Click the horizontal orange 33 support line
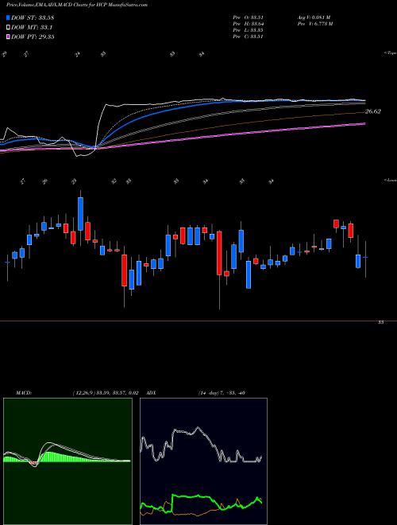The height and width of the screenshot is (525, 397). tap(198, 321)
